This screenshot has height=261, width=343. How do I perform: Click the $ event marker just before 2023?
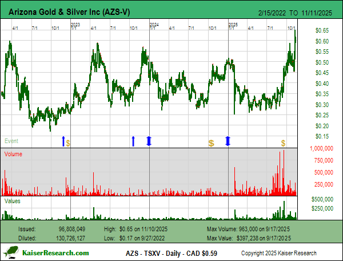[68, 144]
